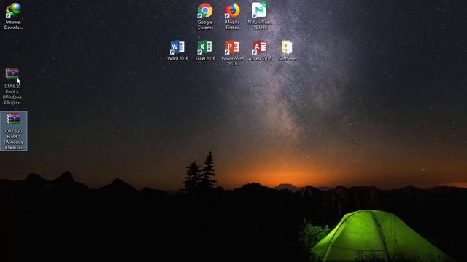Screen dimensions: 467x262
Task: Open Google Chrome desktop shortcut
Action: 205,16
